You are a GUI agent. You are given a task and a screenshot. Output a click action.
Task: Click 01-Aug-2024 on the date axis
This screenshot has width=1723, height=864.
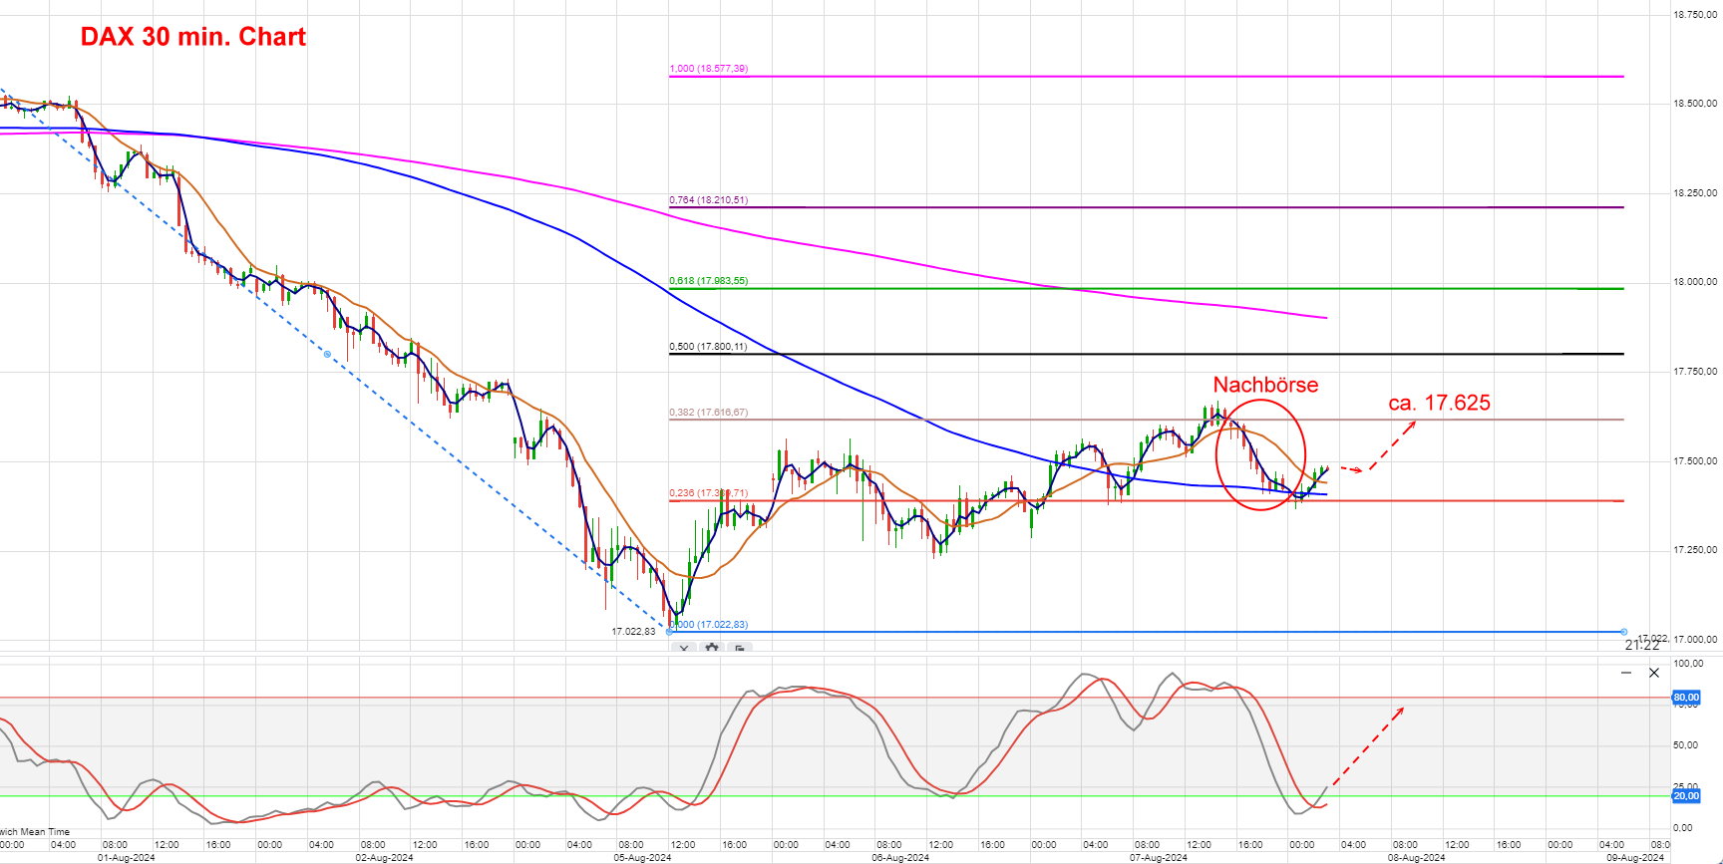[126, 857]
